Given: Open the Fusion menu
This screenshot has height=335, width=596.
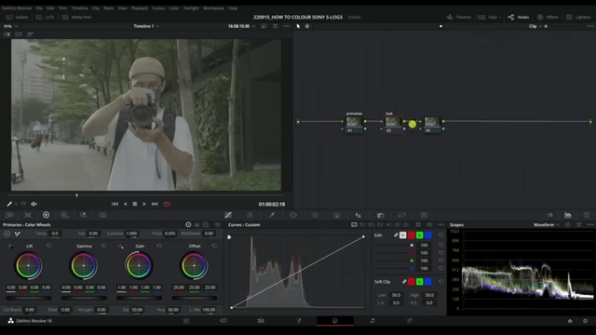Looking at the screenshot, I should pyautogui.click(x=158, y=8).
